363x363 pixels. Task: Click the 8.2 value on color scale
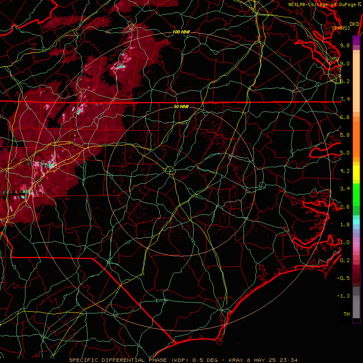coord(345,81)
